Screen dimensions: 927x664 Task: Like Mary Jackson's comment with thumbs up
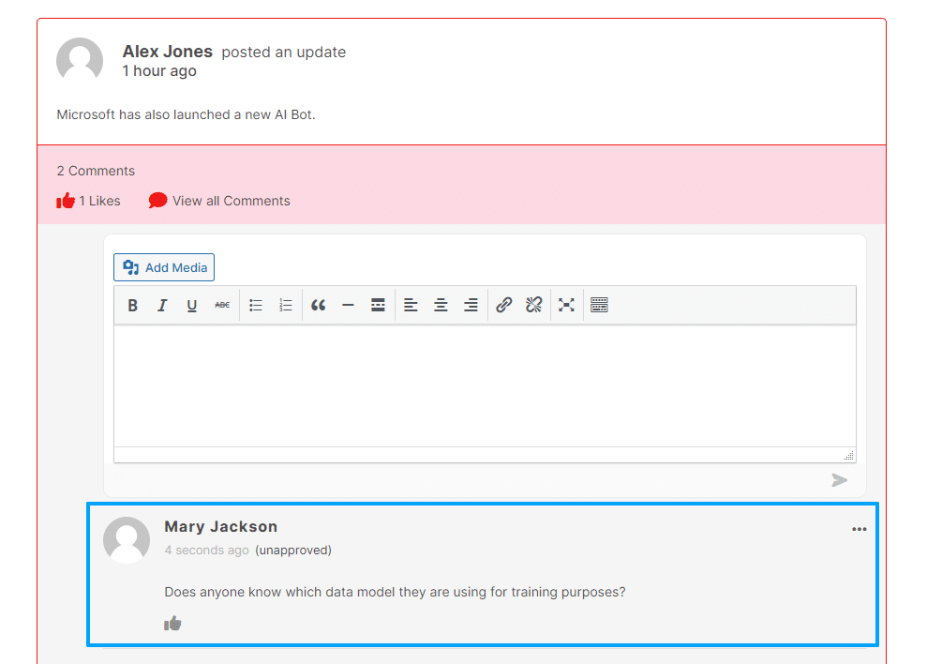click(x=172, y=623)
